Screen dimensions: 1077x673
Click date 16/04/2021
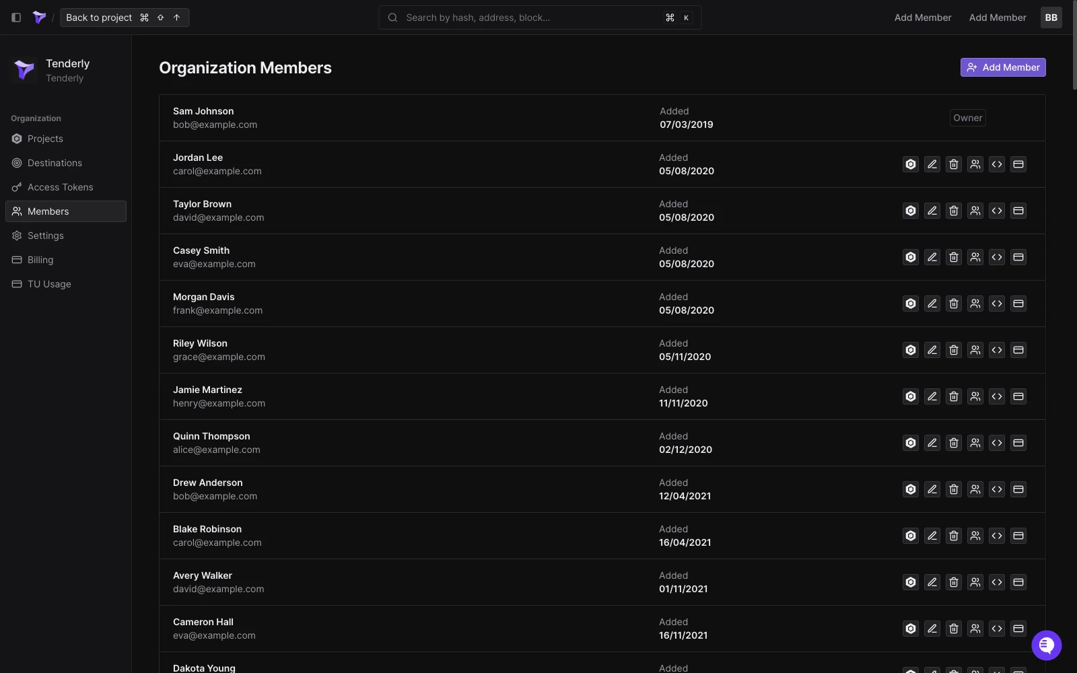tap(685, 542)
